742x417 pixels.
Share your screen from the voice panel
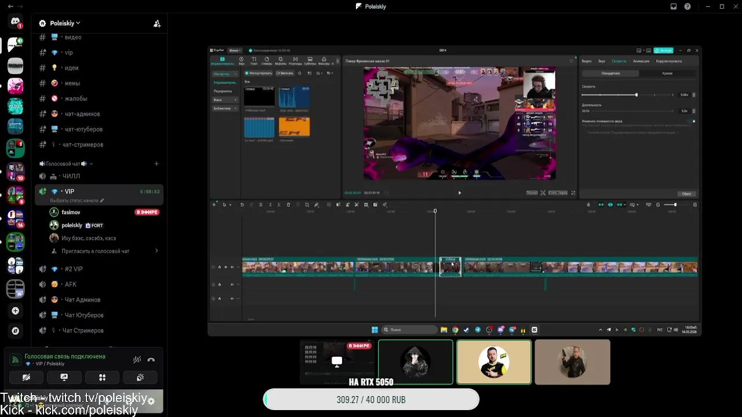tap(64, 377)
